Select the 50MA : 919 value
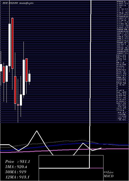 click(x=16, y=172)
